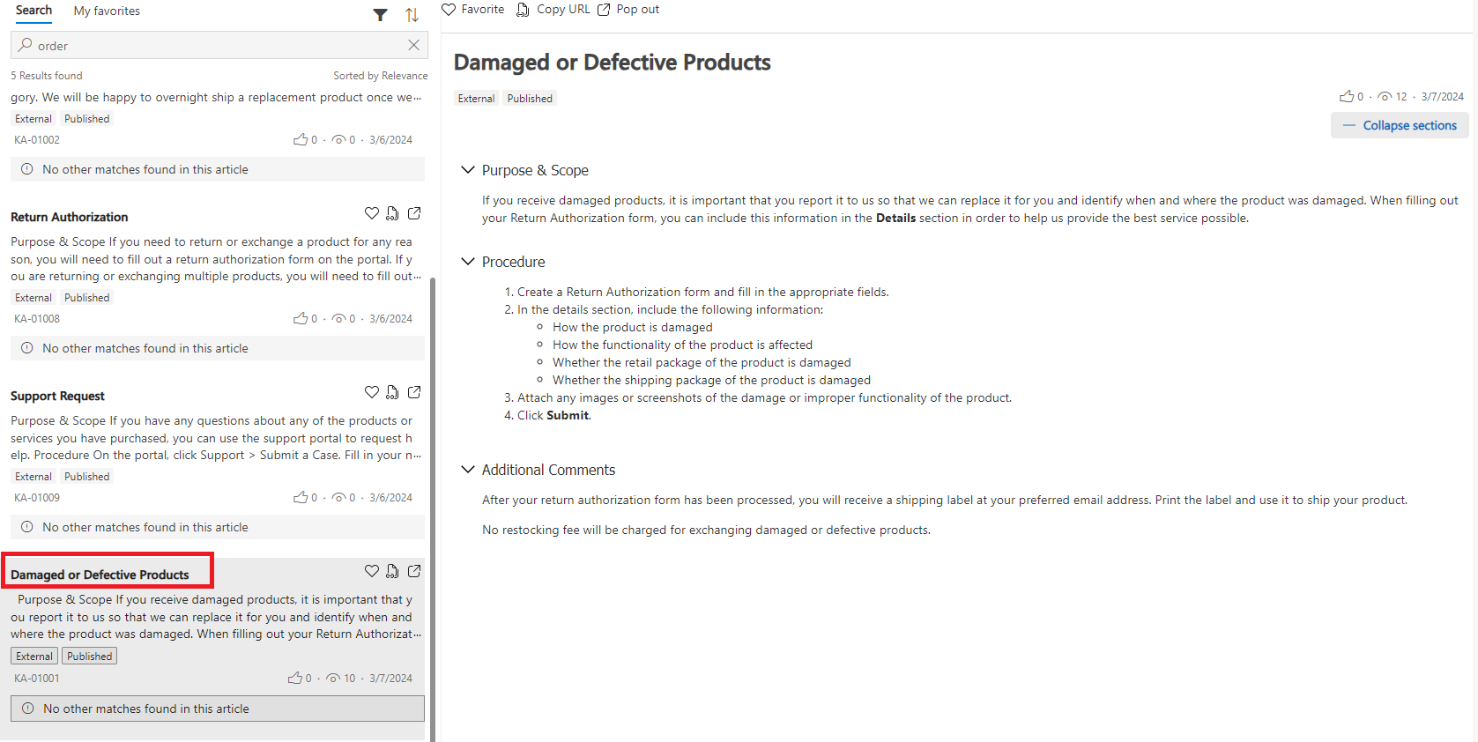Pop out the Support Request article
This screenshot has width=1478, height=742.
tap(414, 392)
